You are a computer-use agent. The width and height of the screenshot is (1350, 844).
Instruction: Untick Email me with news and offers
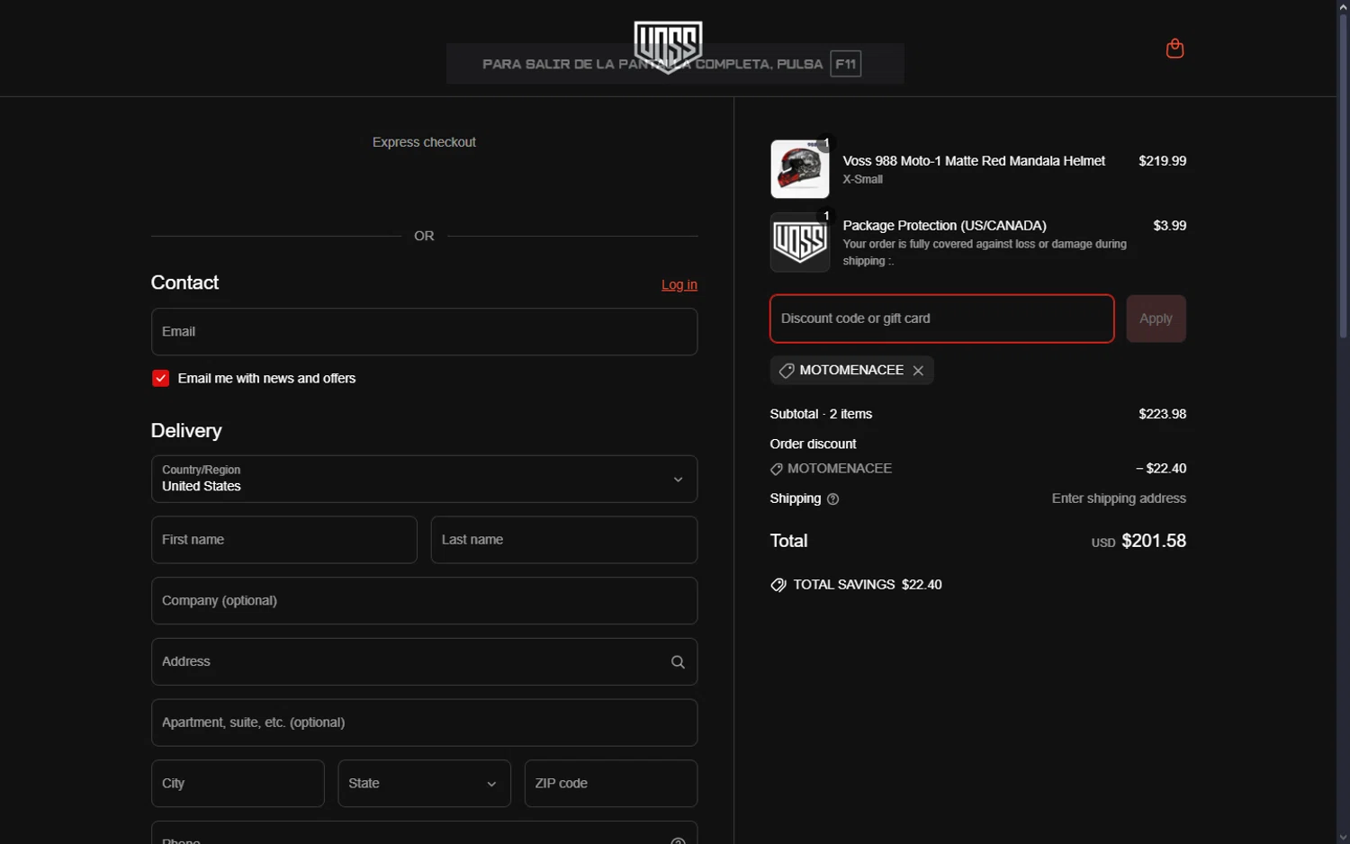point(160,379)
